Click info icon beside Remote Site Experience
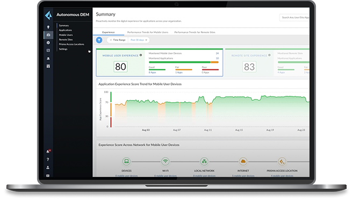Image resolution: width=353 pixels, height=199 pixels. [269, 55]
